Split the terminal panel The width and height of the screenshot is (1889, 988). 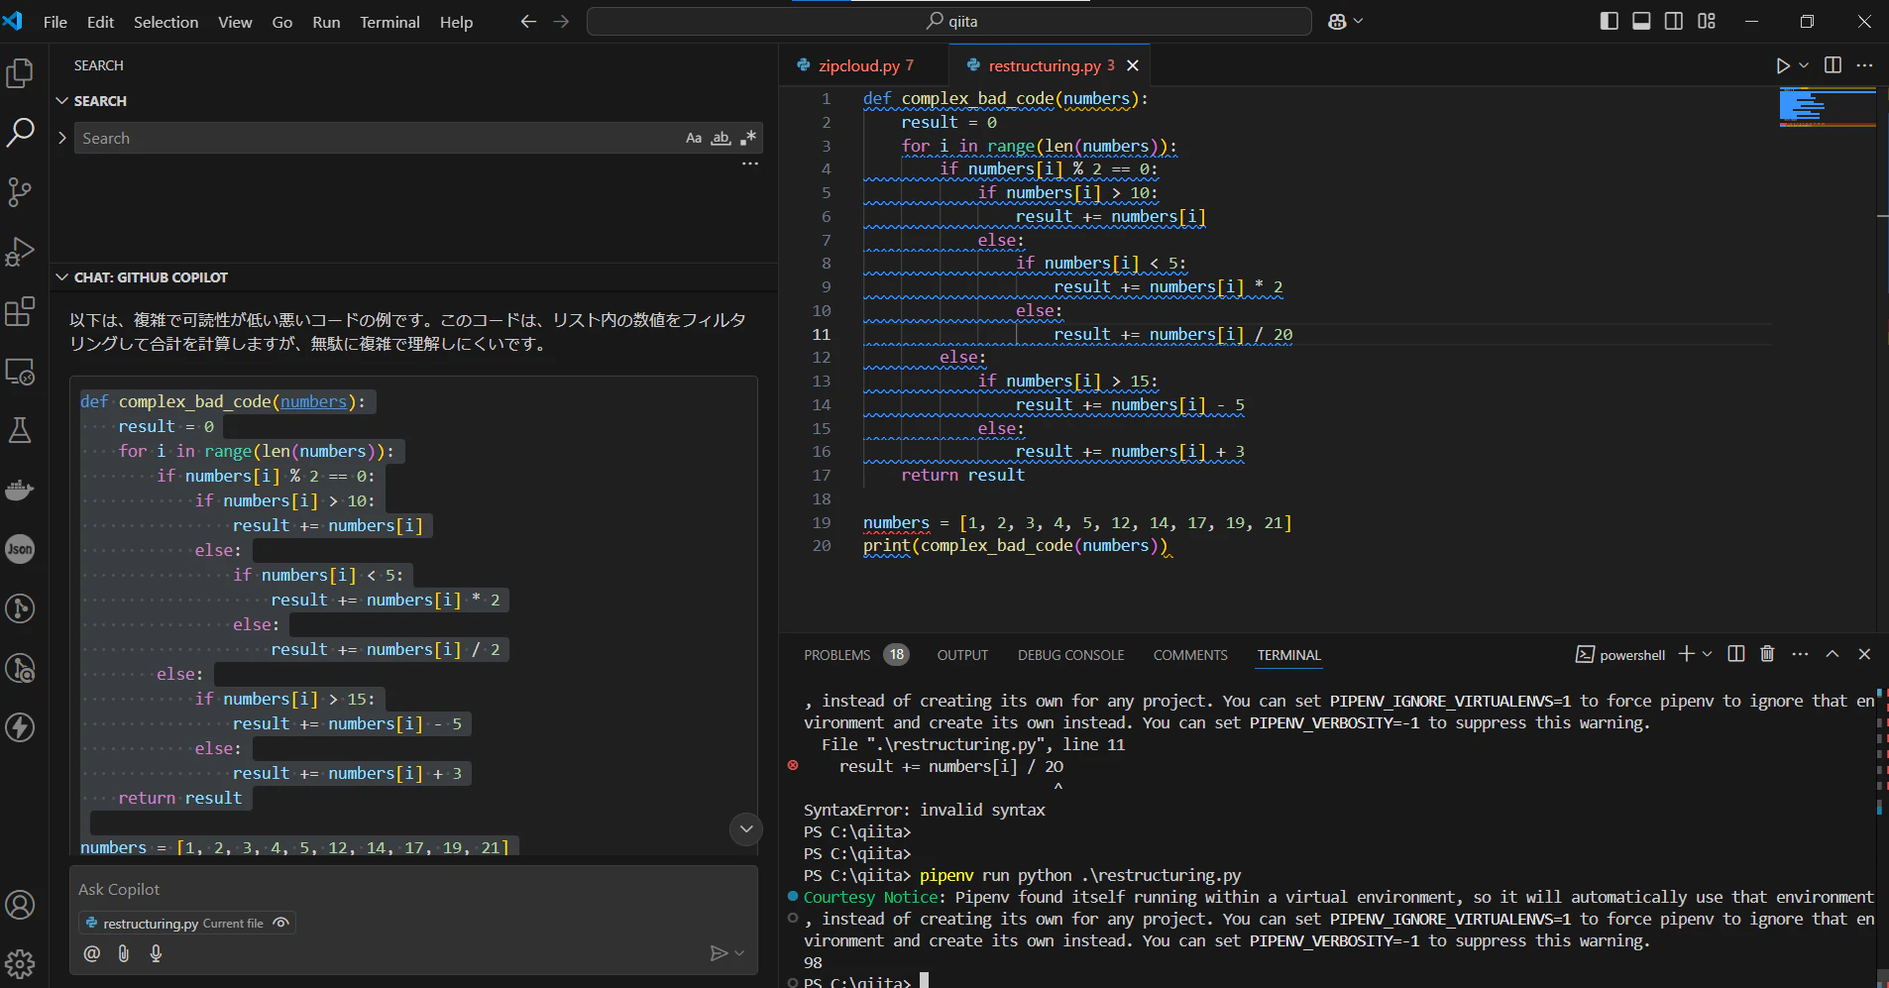tap(1735, 654)
